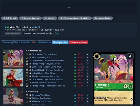Open Clarabelle - Light on Her Hooves link
This screenshot has height=106, width=140.
(47, 79)
